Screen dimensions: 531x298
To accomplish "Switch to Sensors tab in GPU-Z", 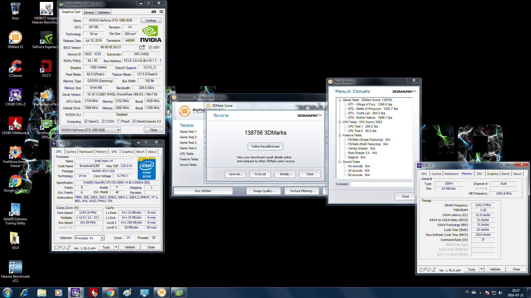I will pyautogui.click(x=89, y=12).
